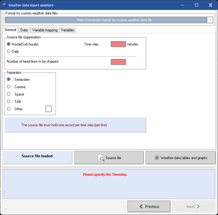Select the TAB separator option

(x=9, y=102)
